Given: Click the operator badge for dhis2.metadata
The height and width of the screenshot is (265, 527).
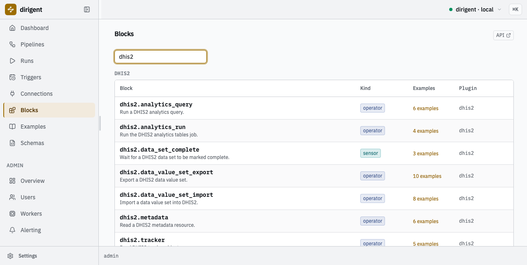Looking at the screenshot, I should coord(373,221).
